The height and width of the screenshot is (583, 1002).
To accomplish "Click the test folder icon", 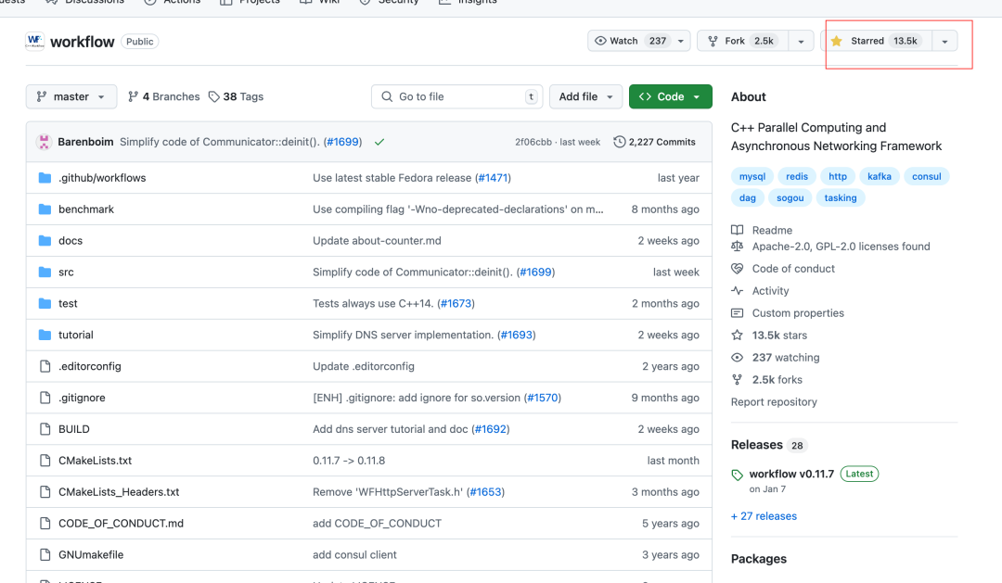I will (45, 303).
